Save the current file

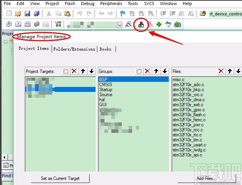point(27,14)
